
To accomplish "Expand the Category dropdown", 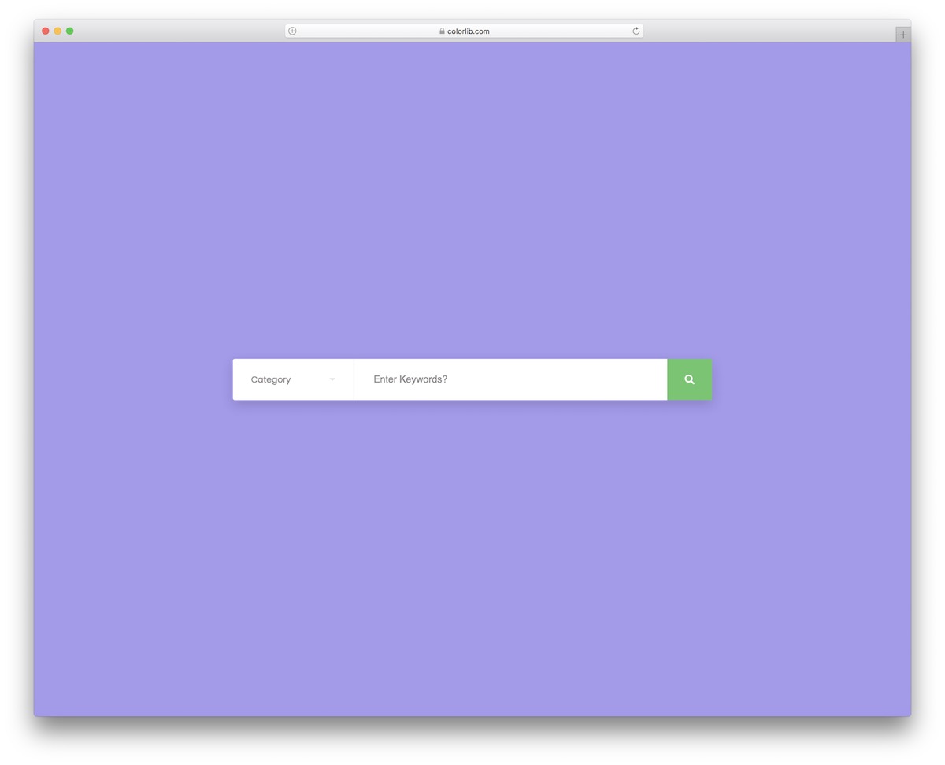I will (293, 379).
